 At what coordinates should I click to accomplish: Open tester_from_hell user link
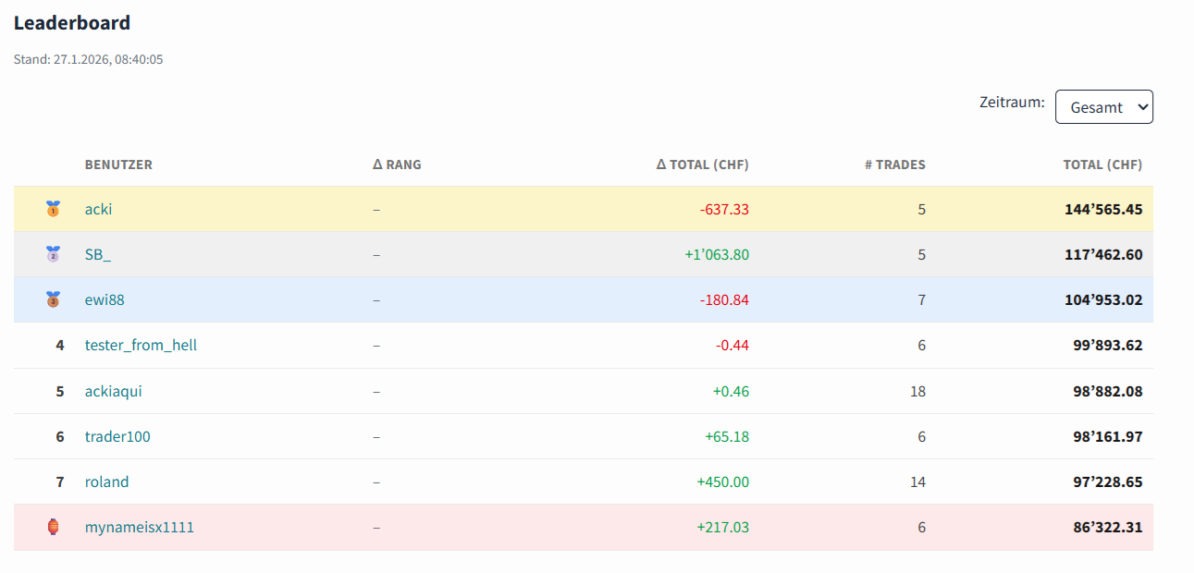pyautogui.click(x=141, y=345)
